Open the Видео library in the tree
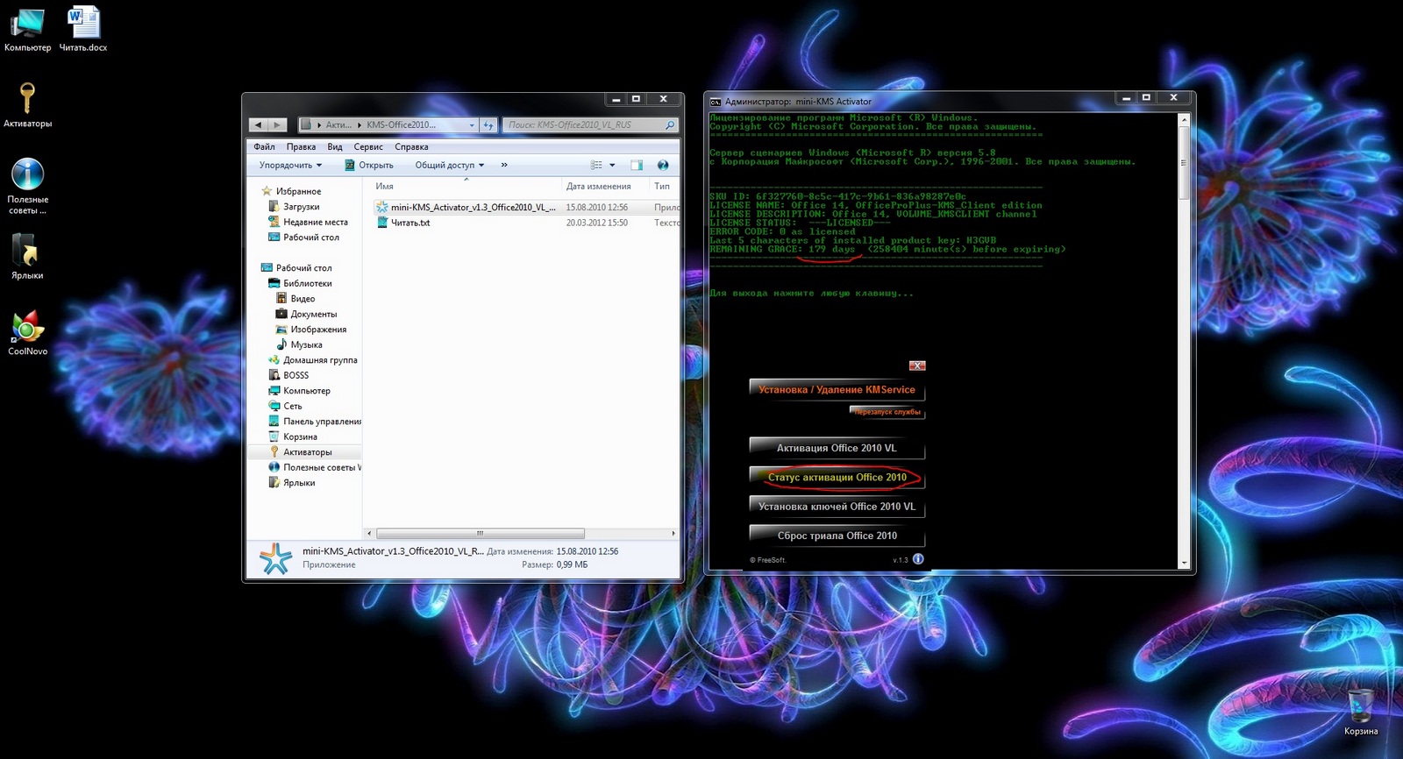Image resolution: width=1403 pixels, height=759 pixels. pyautogui.click(x=303, y=299)
